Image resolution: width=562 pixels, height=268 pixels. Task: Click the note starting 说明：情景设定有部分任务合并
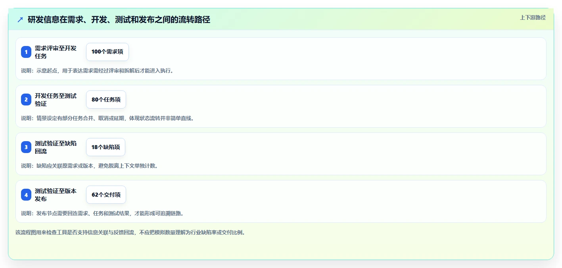107,118
